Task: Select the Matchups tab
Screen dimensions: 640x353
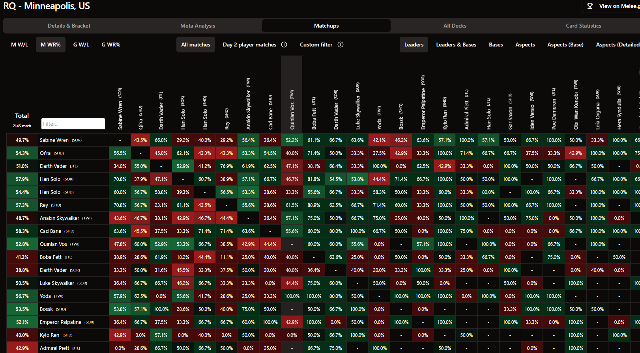Action: 326,26
